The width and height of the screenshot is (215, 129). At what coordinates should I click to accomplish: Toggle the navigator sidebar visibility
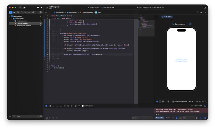(20, 8)
